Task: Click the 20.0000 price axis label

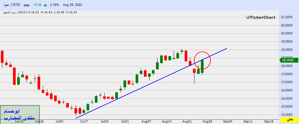Action: [287, 33]
